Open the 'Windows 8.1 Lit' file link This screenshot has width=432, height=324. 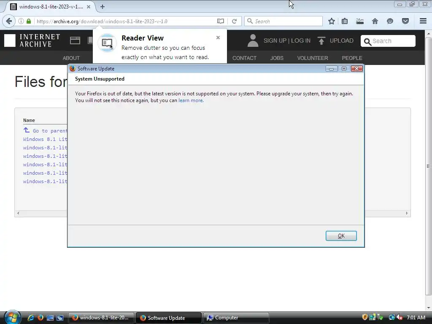(45, 139)
